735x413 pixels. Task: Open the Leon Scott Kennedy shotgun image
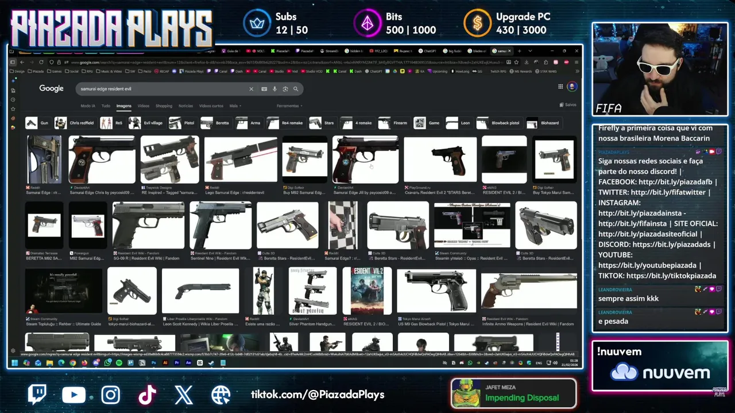tap(200, 291)
